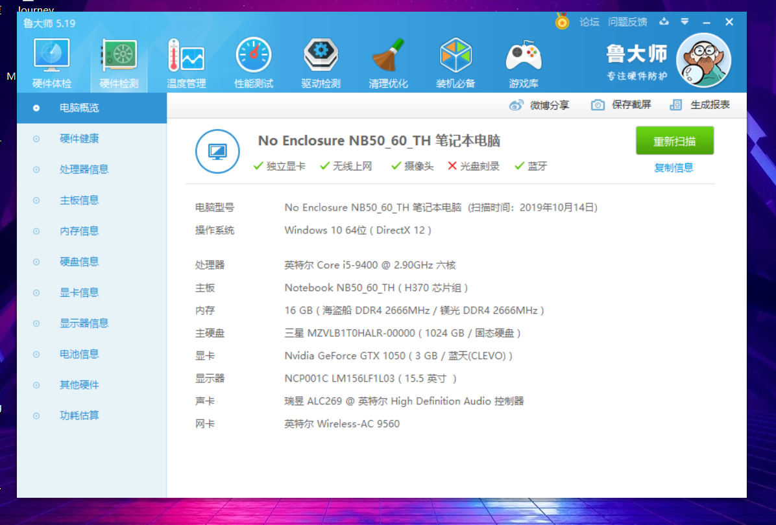Open 问题反馈 feedback link
This screenshot has height=525, width=776.
(627, 22)
